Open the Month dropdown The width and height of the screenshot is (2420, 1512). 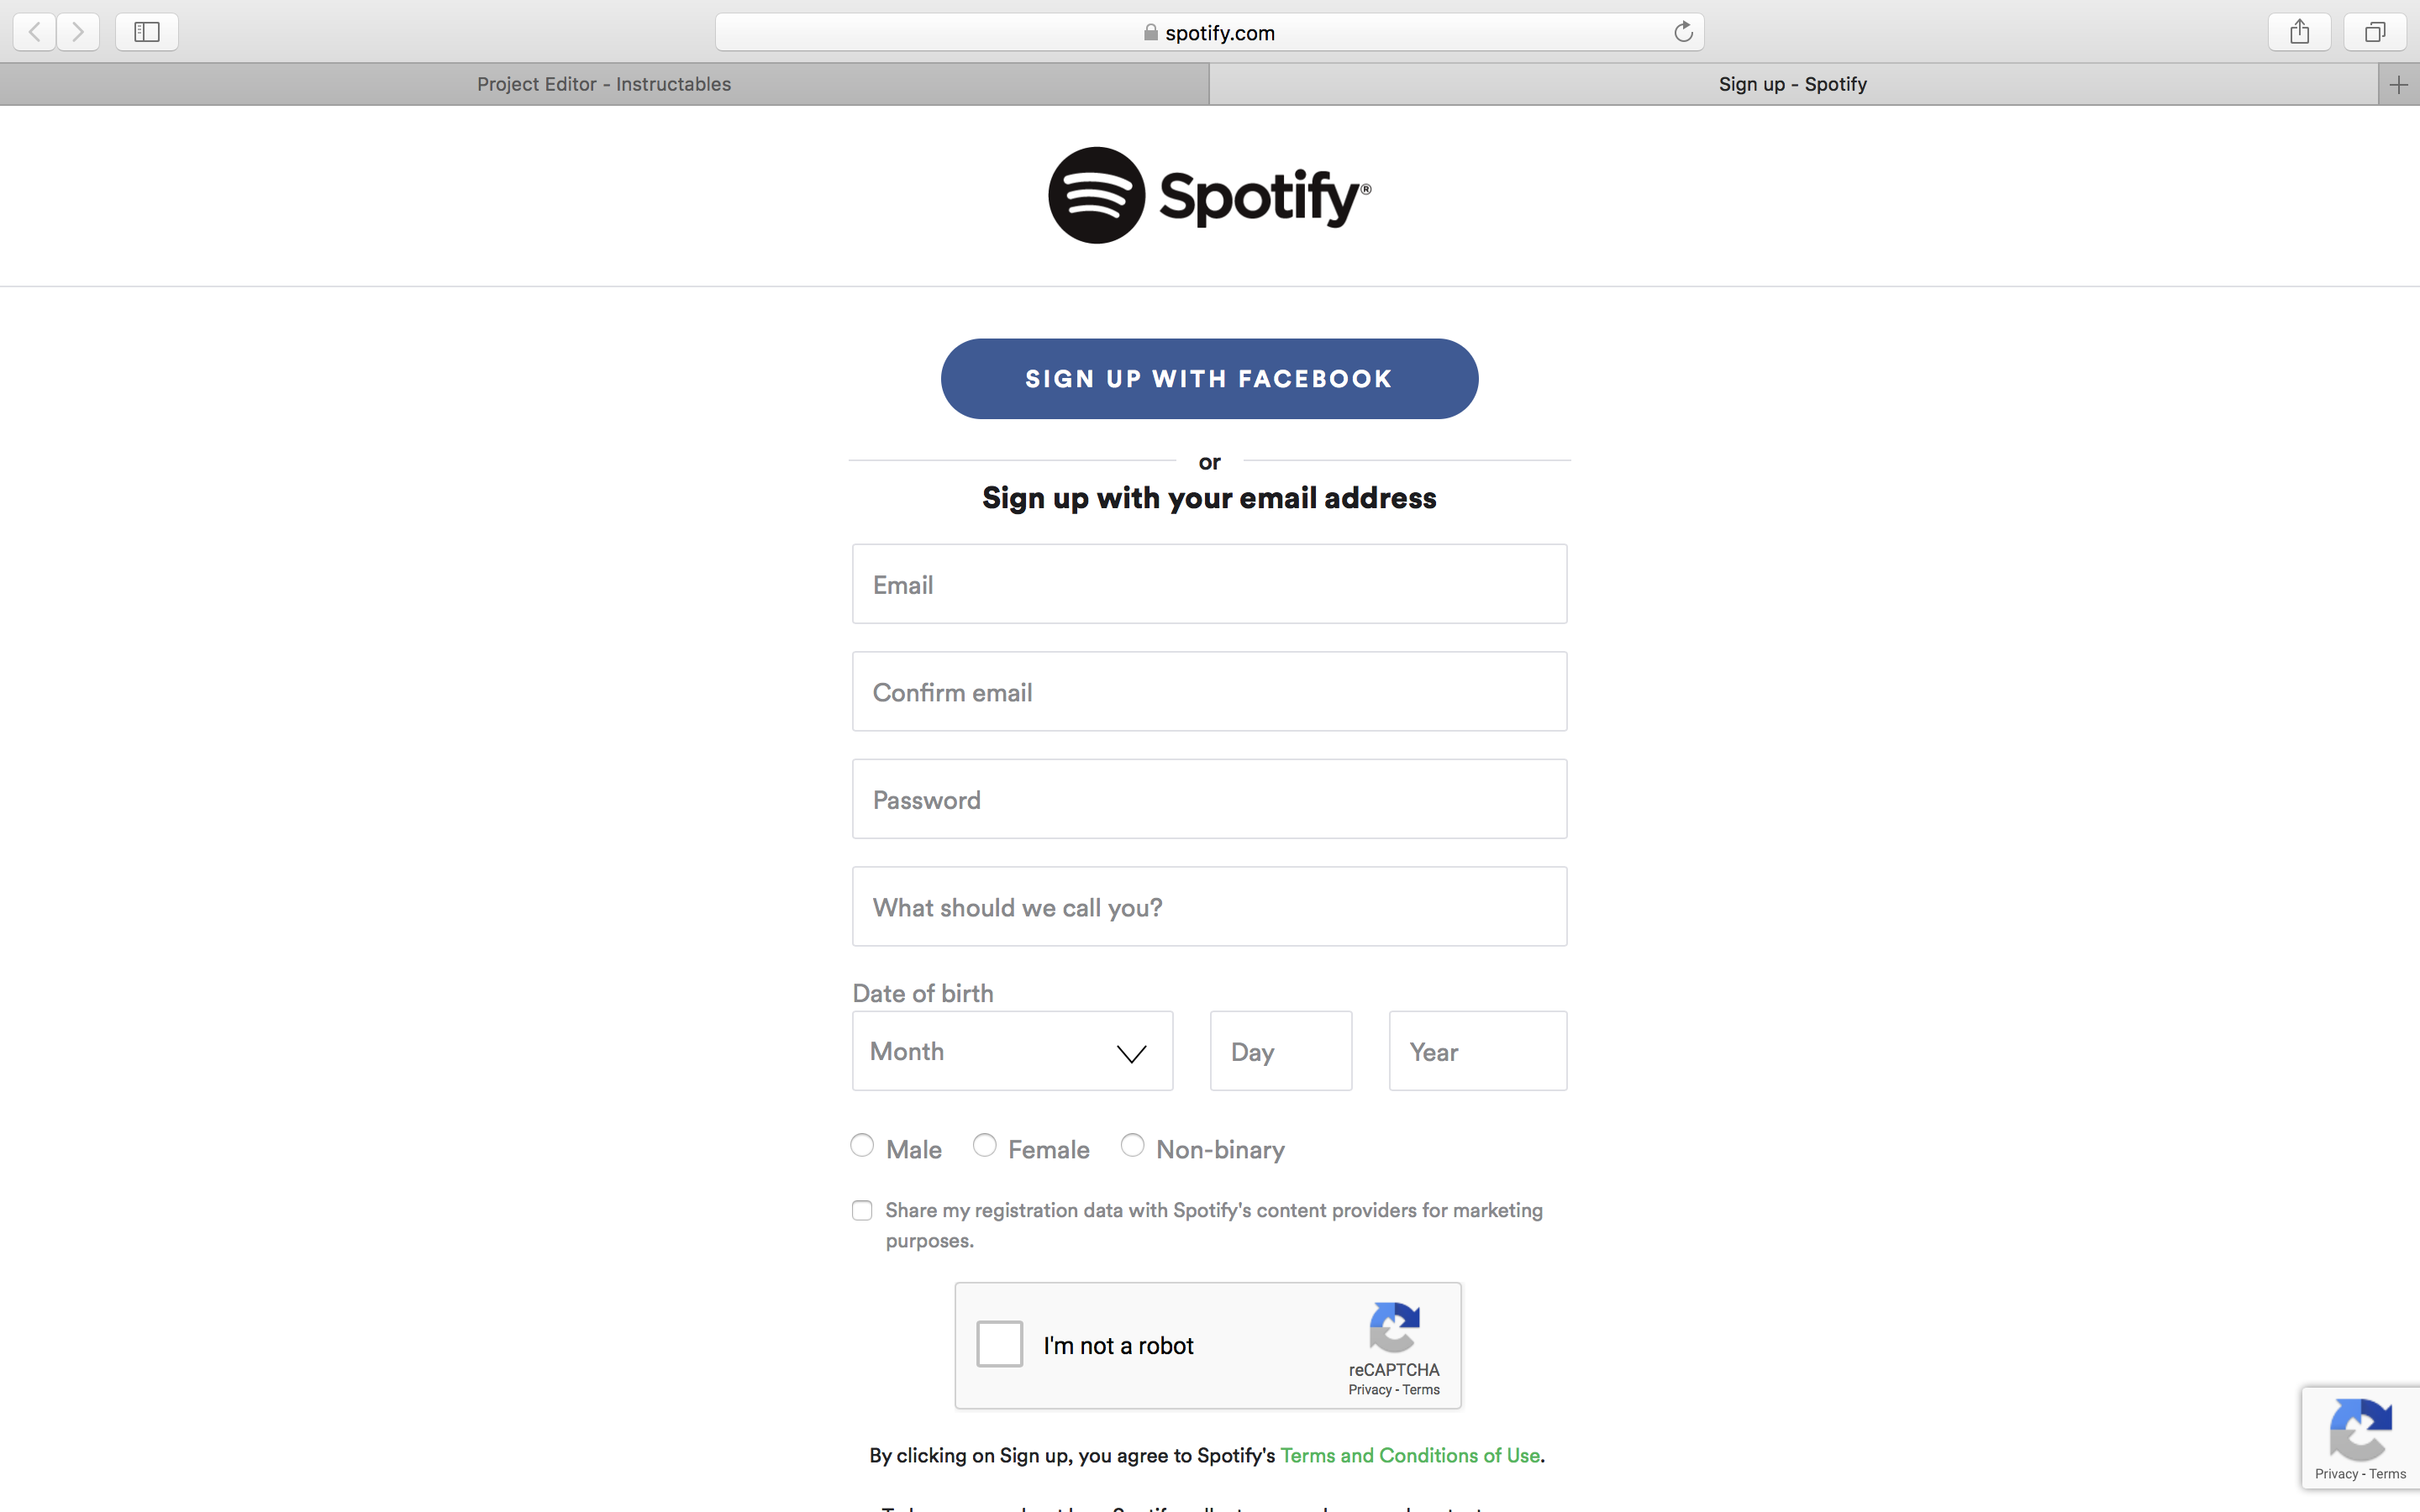(1012, 1051)
